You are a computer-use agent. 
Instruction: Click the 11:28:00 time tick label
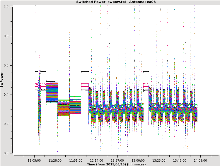point(55,160)
